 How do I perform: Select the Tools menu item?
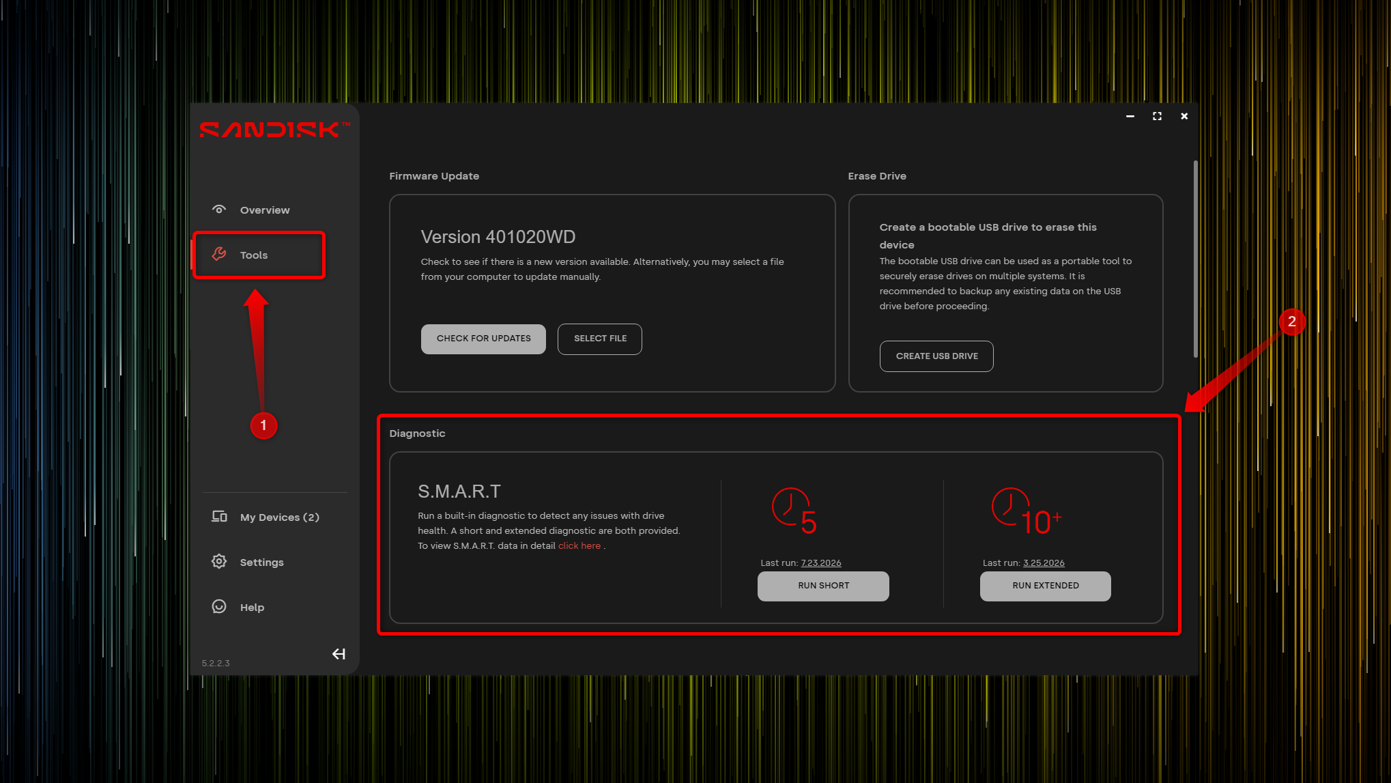[x=259, y=255]
